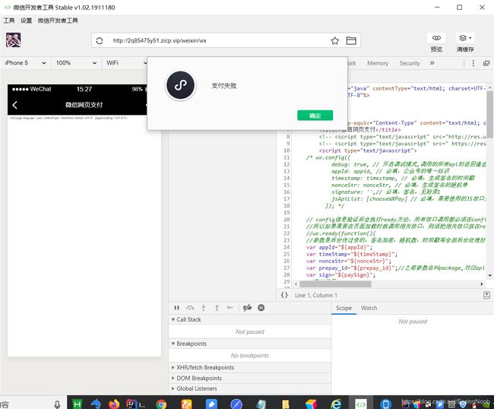Open the folder icon in address bar

point(351,40)
